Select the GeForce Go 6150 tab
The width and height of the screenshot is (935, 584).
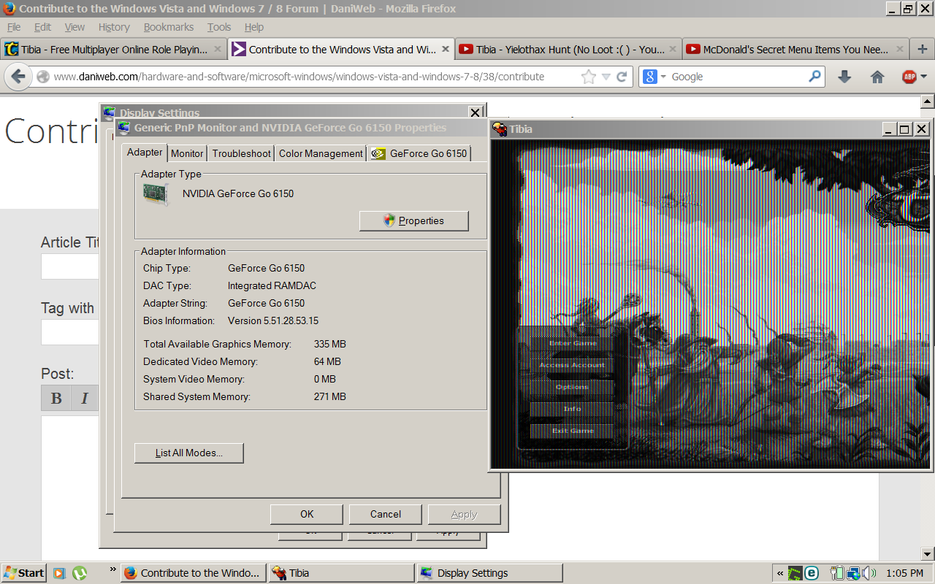(419, 153)
